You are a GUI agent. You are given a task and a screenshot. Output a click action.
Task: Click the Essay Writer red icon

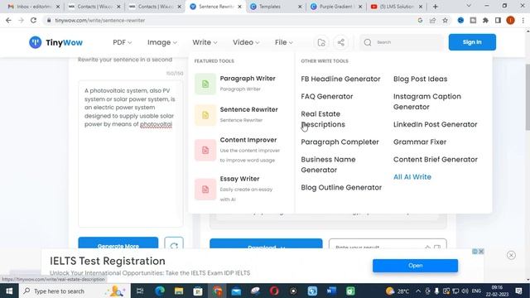click(x=205, y=190)
